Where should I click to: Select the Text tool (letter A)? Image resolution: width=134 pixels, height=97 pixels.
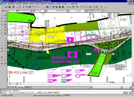pos(2,64)
